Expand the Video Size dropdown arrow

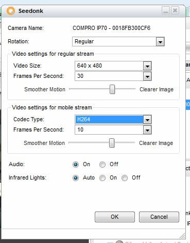[x=147, y=66]
